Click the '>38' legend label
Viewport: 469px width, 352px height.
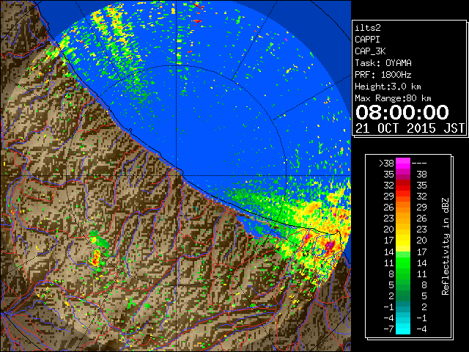pos(386,164)
